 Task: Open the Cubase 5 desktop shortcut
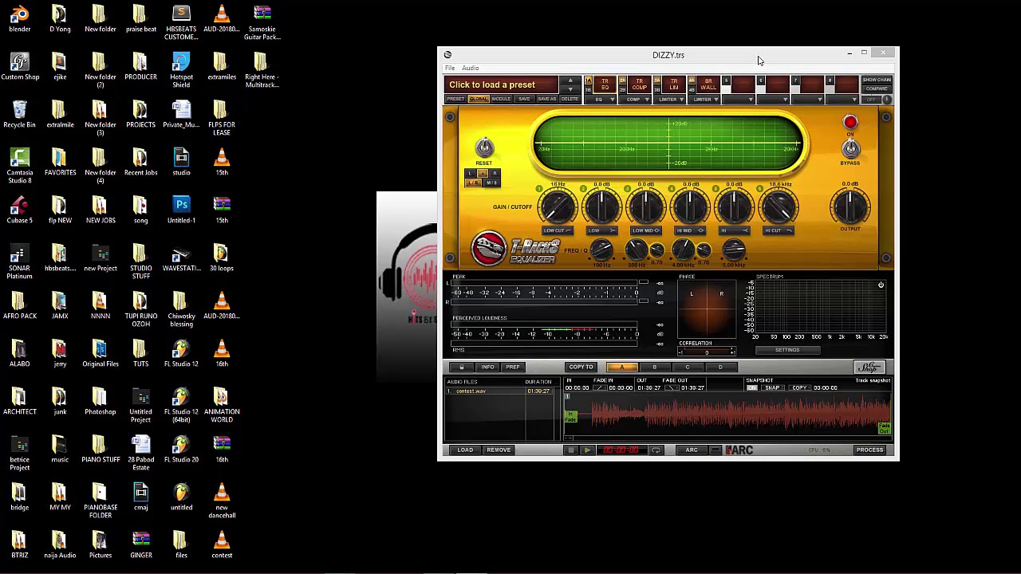pyautogui.click(x=19, y=210)
